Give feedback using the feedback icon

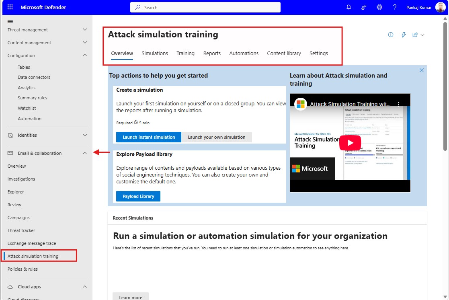click(364, 7)
